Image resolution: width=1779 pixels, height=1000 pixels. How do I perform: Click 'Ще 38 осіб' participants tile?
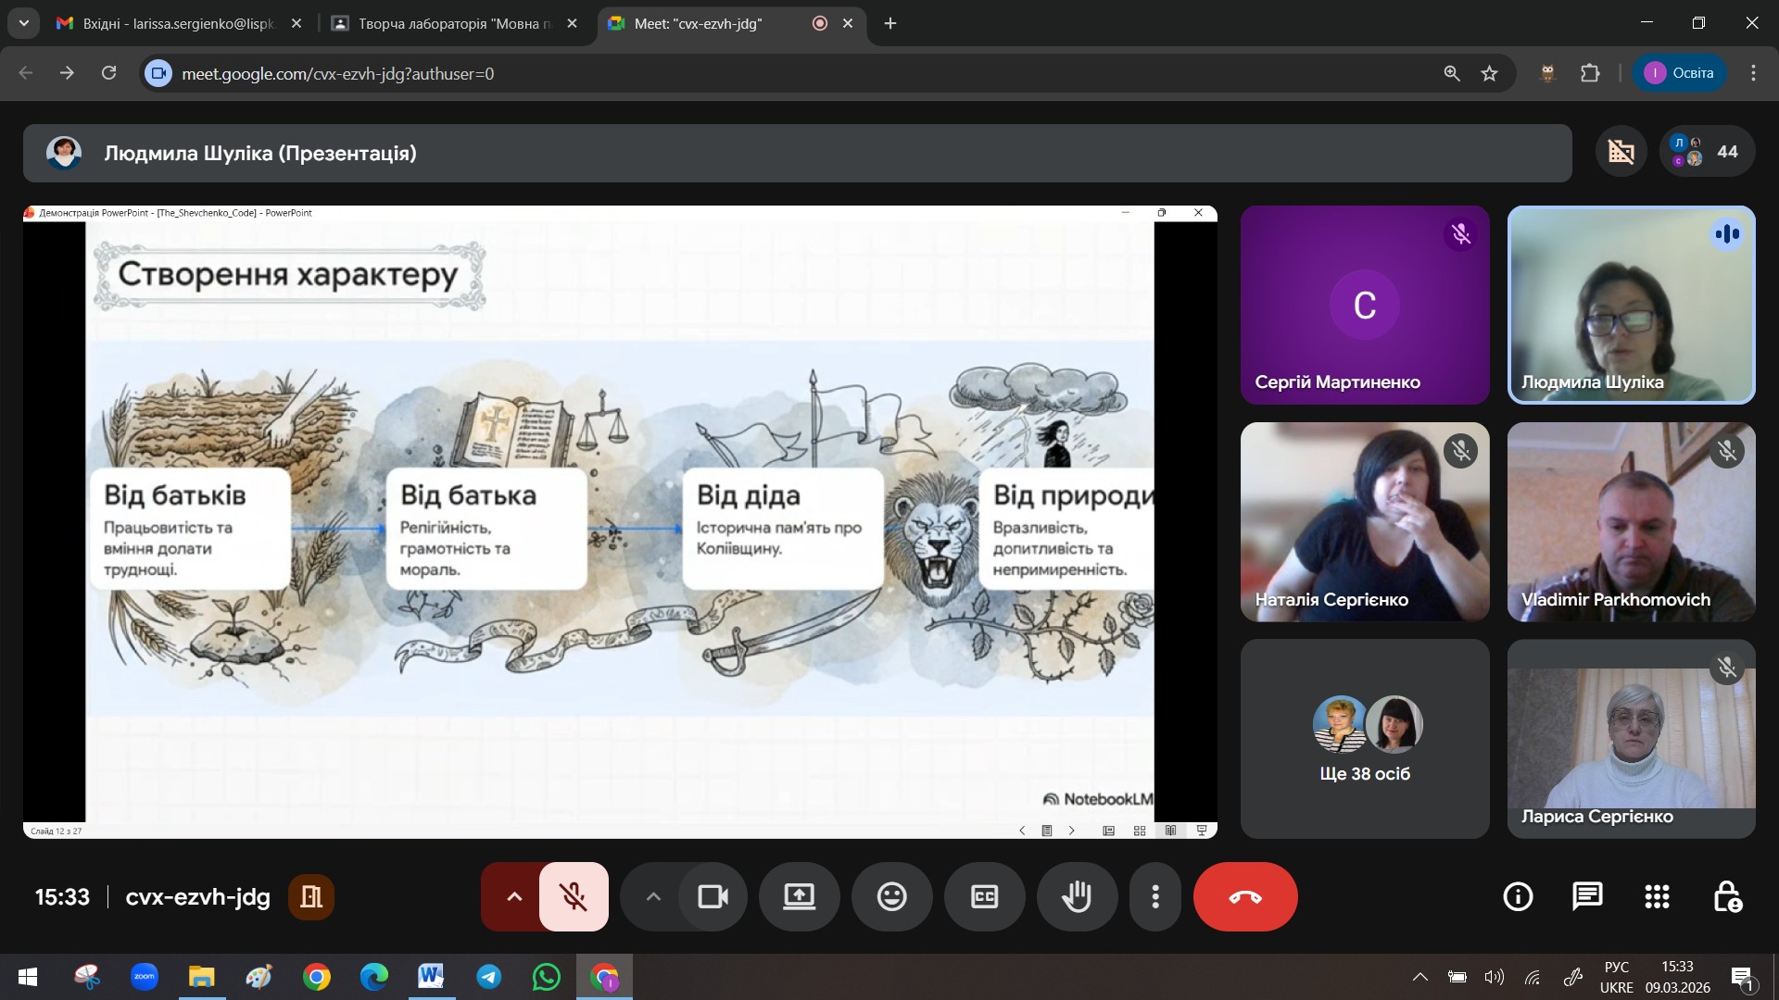pyautogui.click(x=1364, y=739)
